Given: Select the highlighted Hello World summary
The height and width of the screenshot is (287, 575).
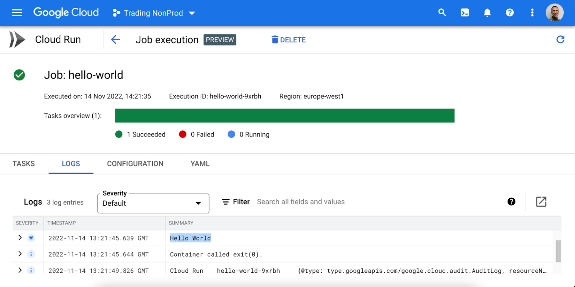Looking at the screenshot, I should (190, 238).
